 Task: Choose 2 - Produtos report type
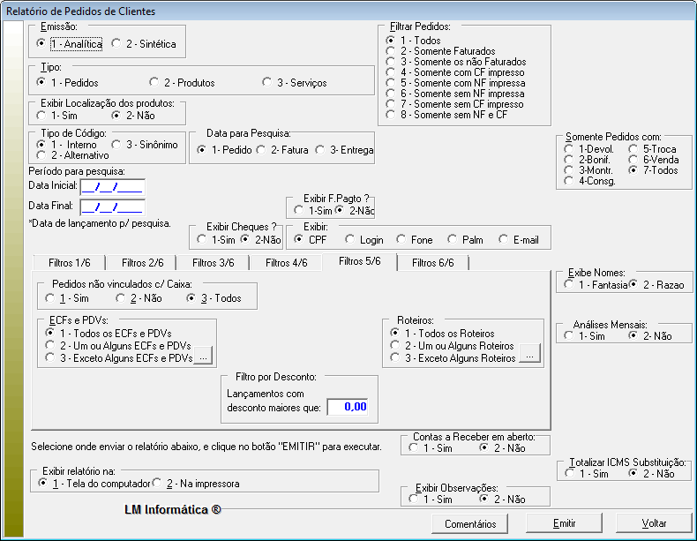[154, 83]
